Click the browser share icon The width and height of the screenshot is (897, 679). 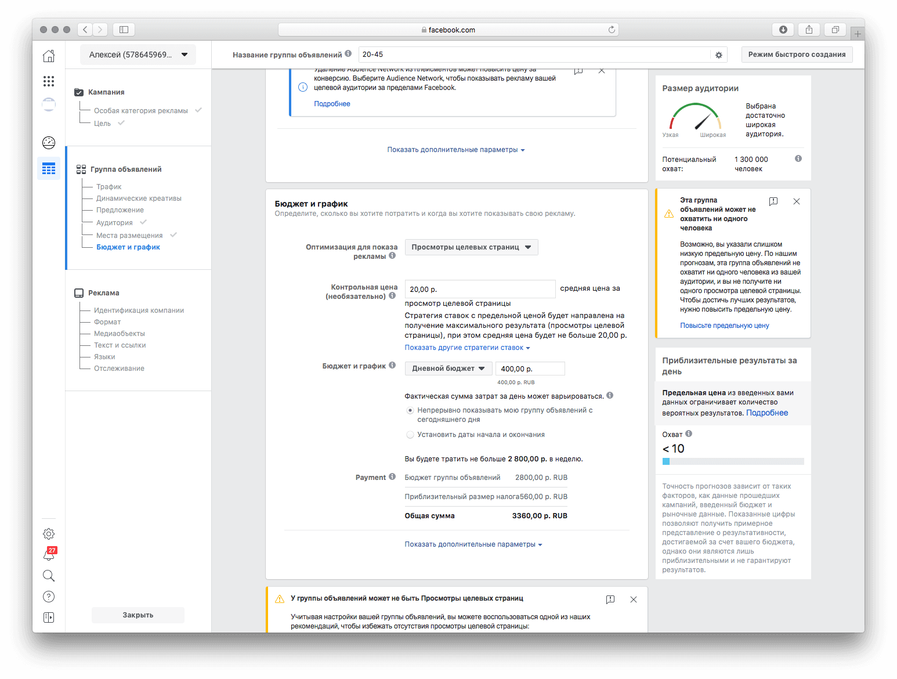coord(809,30)
